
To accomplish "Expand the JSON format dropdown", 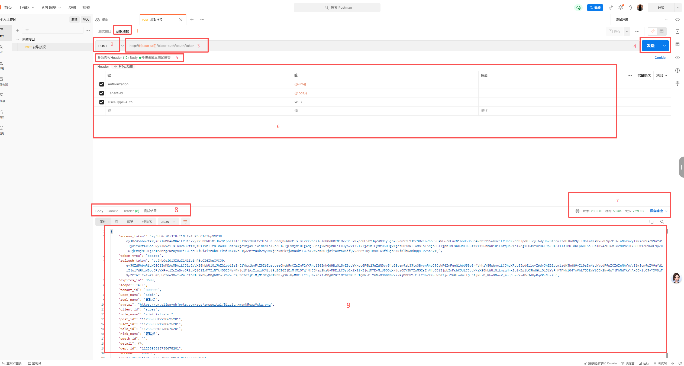I will tap(168, 222).
